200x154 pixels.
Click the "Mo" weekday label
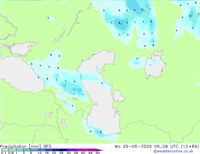point(117,146)
